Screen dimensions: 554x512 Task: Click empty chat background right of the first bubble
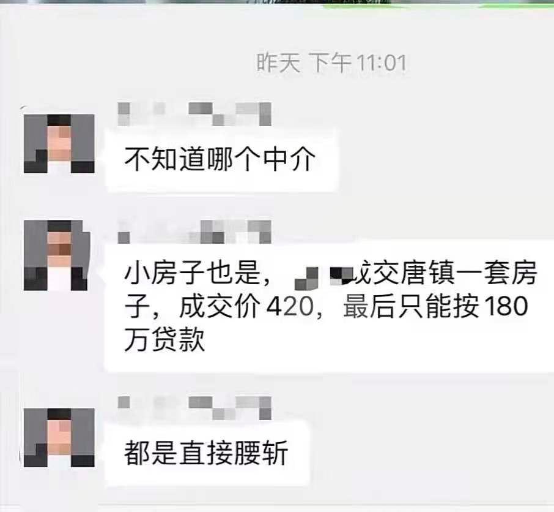pos(441,159)
